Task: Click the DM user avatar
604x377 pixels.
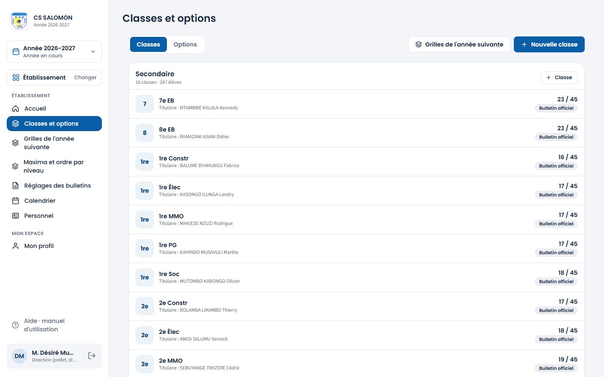Action: 19,356
